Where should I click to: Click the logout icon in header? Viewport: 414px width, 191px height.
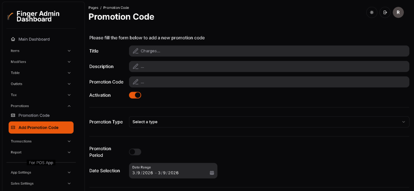point(385,13)
